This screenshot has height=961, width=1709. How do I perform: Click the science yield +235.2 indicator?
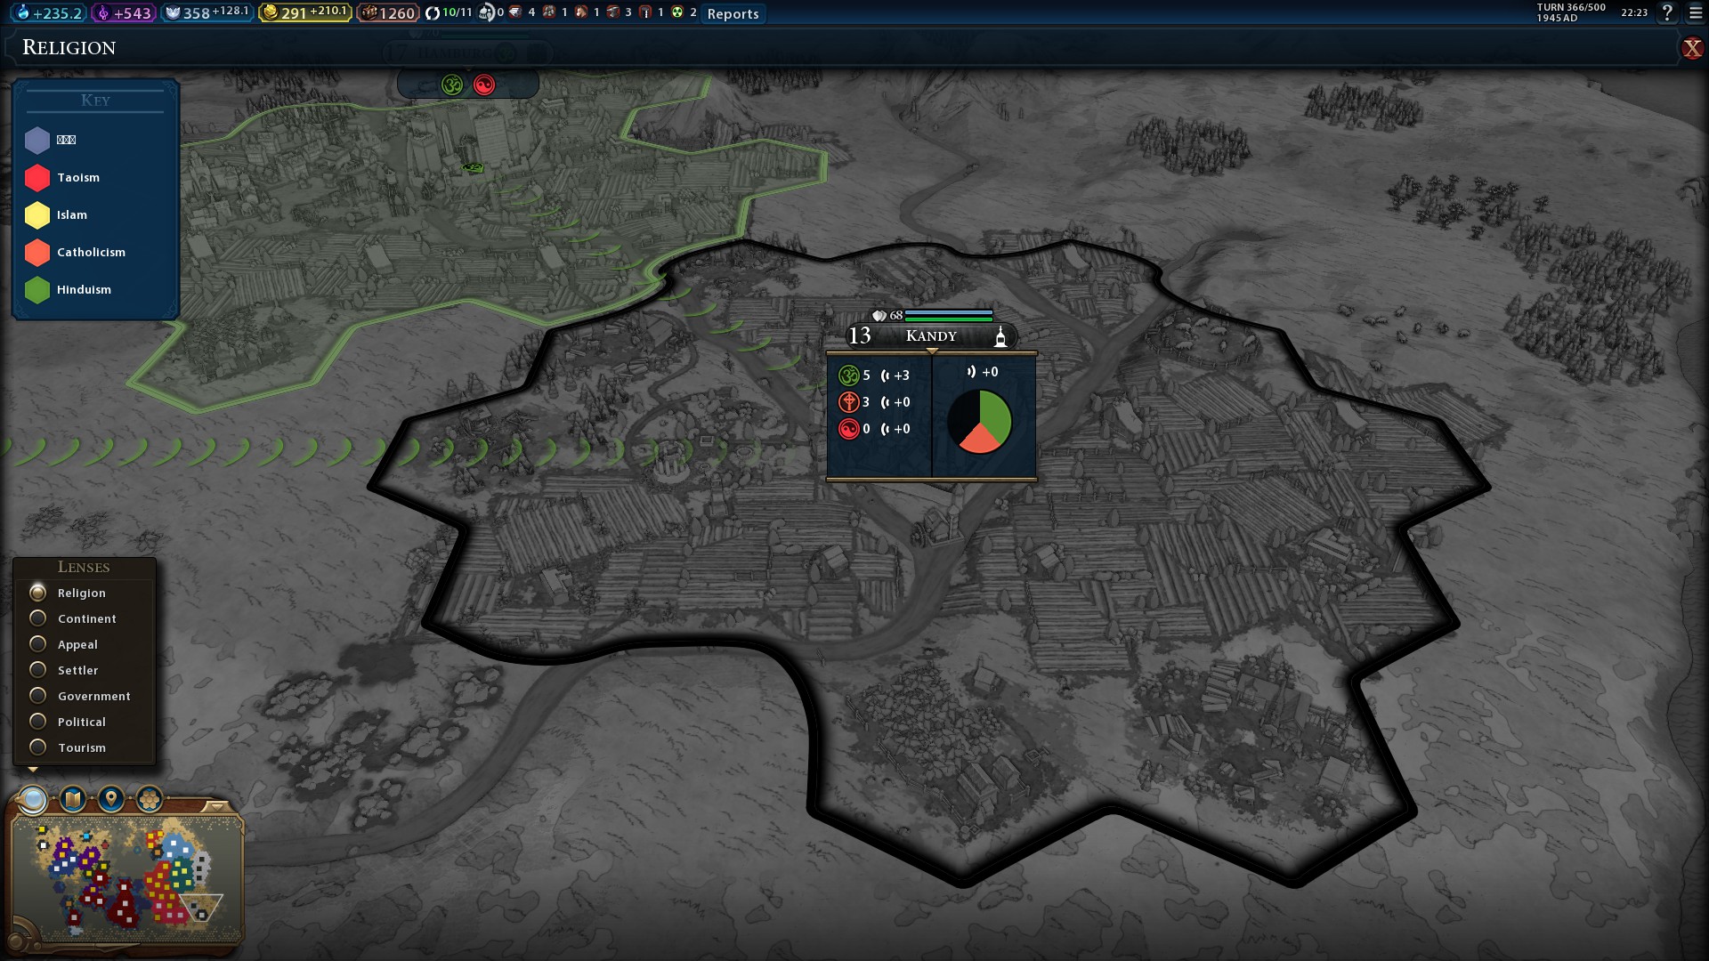[46, 13]
